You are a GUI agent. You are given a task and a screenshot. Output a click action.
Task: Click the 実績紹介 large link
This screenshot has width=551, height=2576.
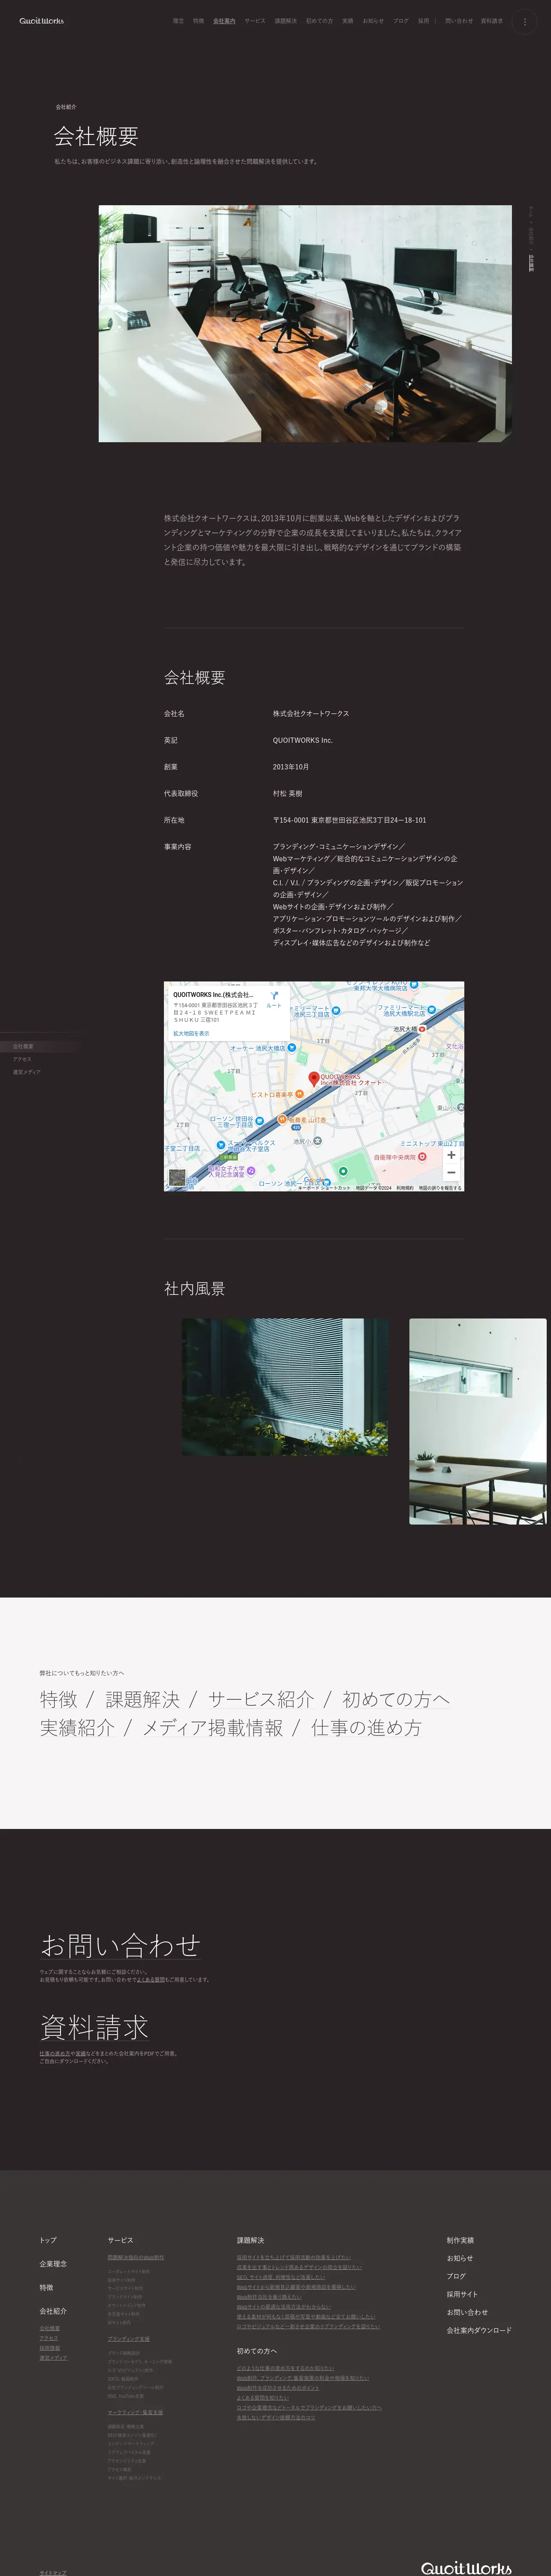77,1728
